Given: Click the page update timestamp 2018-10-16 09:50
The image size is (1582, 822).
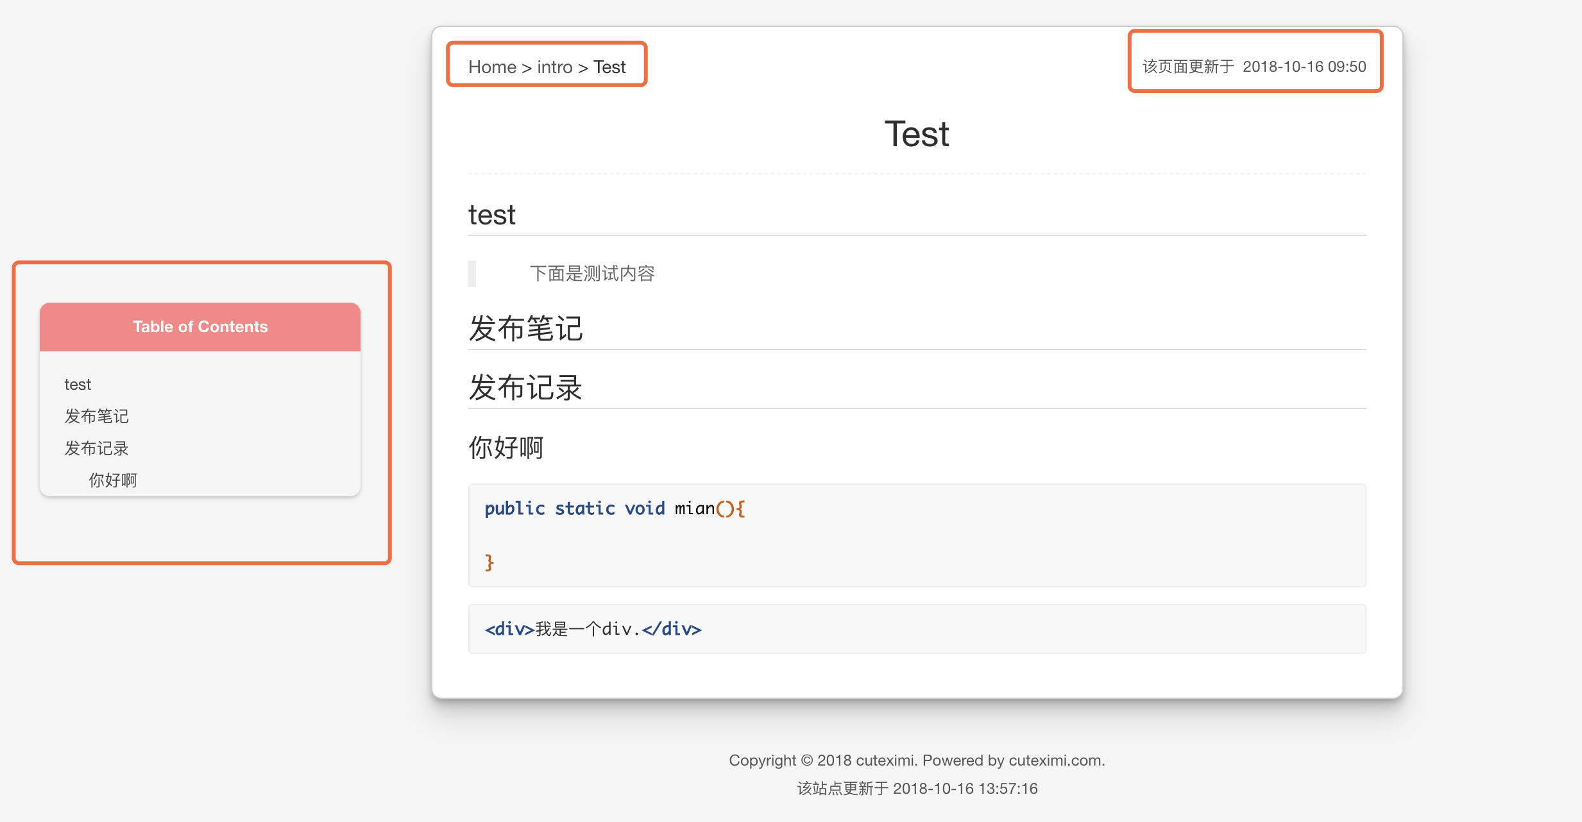Looking at the screenshot, I should [x=1304, y=67].
